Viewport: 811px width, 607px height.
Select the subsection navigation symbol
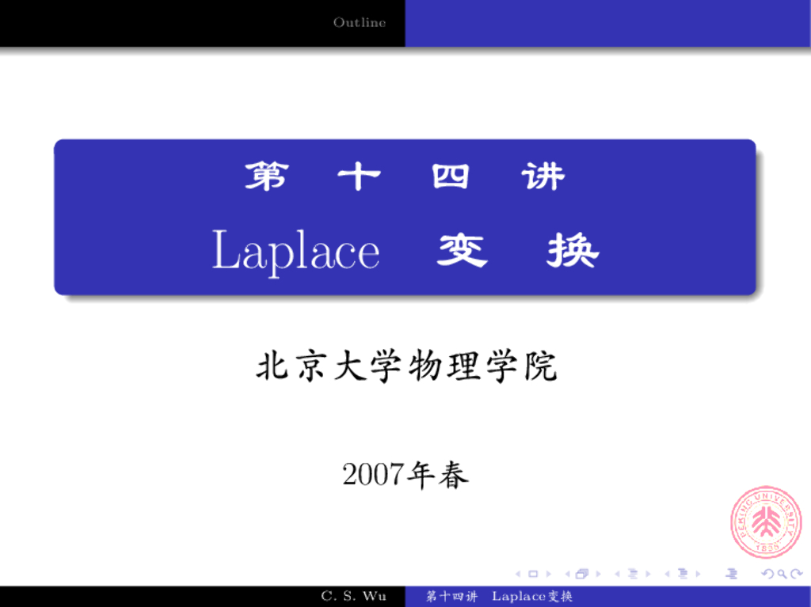pyautogui.click(x=633, y=574)
